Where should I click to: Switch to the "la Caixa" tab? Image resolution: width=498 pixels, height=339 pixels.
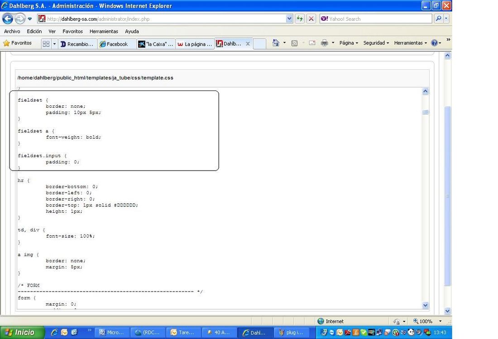(156, 44)
